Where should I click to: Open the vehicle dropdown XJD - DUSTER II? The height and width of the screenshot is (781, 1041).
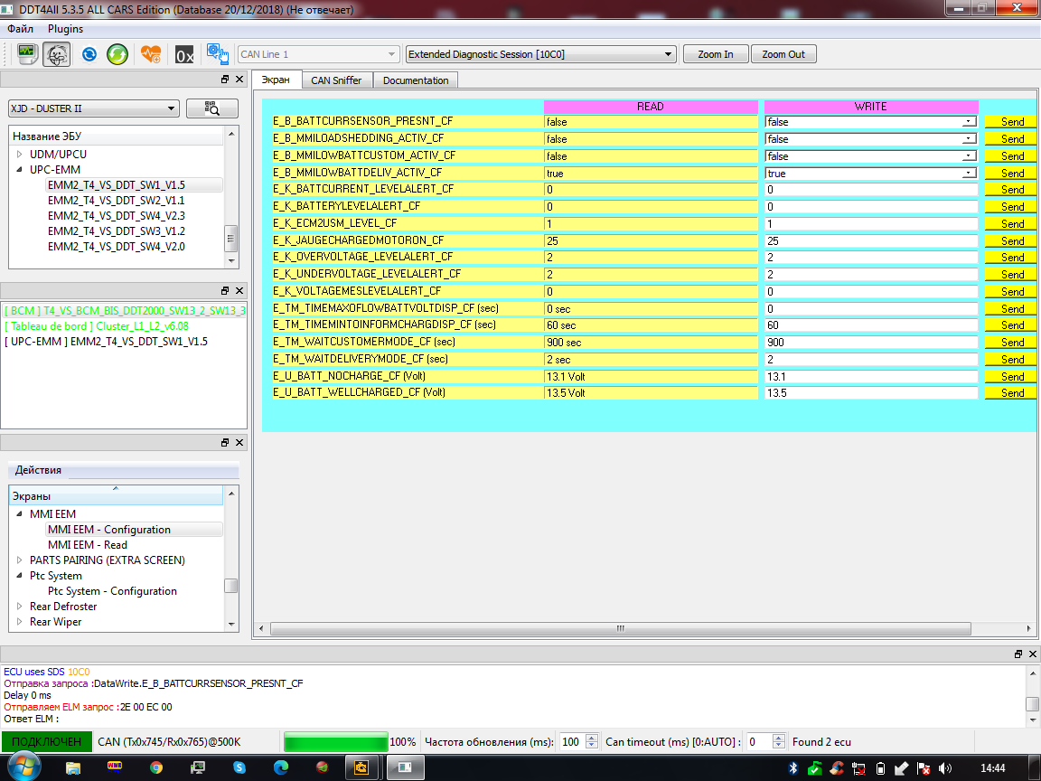pos(94,108)
